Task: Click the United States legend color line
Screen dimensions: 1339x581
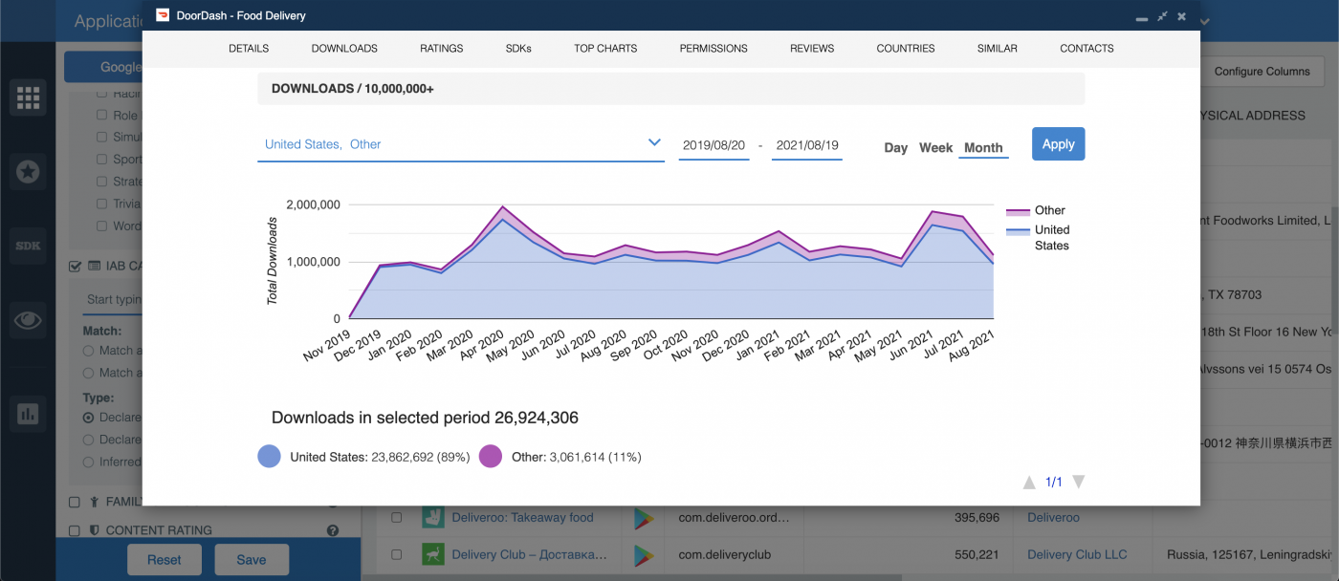Action: pos(1018,230)
